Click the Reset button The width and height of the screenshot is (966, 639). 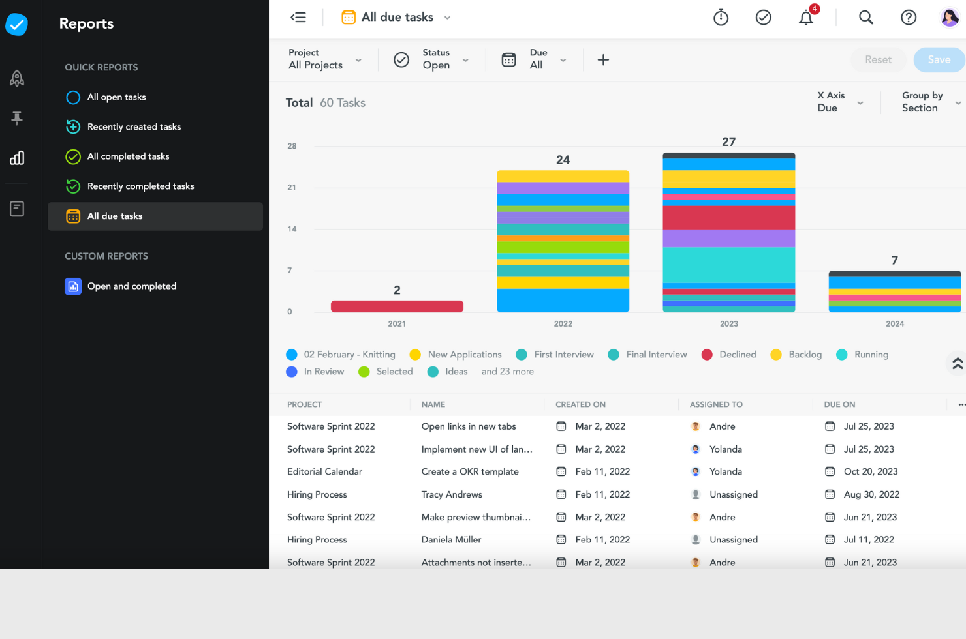[879, 60]
